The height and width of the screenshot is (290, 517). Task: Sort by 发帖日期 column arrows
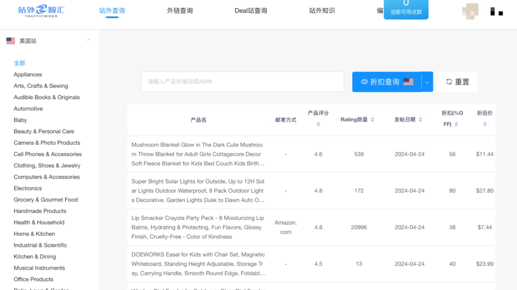(x=420, y=120)
